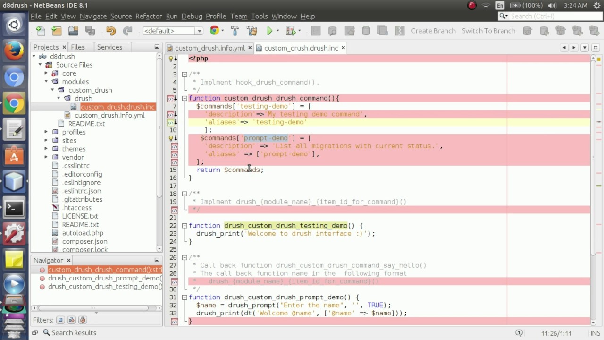Viewport: 604px width, 340px height.
Task: Run the project with green play icon
Action: (269, 31)
